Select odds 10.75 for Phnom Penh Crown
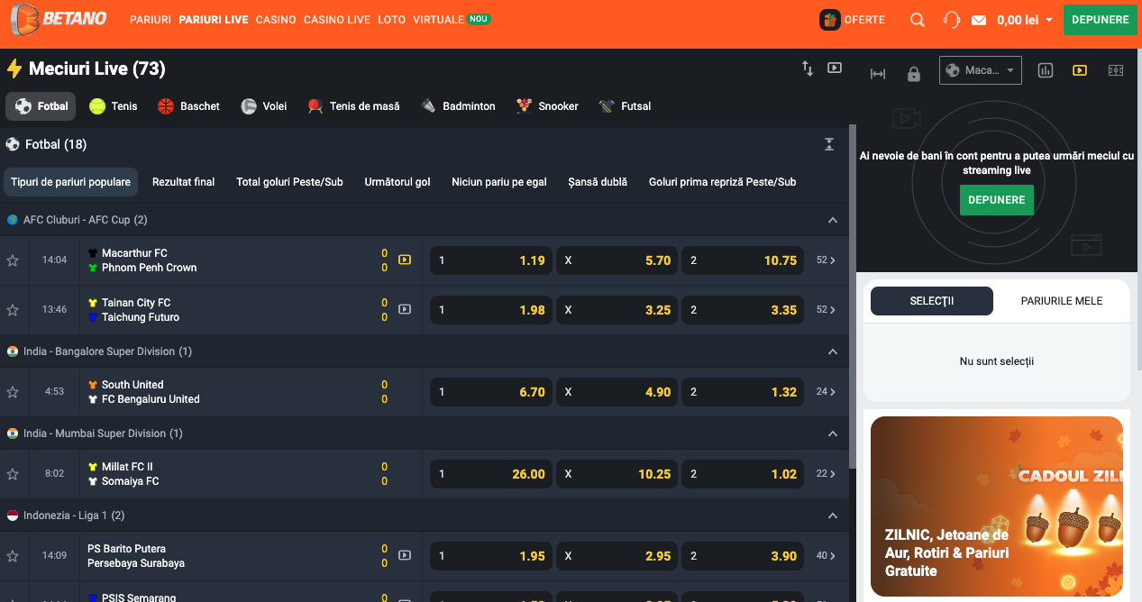This screenshot has width=1142, height=602. [x=743, y=260]
